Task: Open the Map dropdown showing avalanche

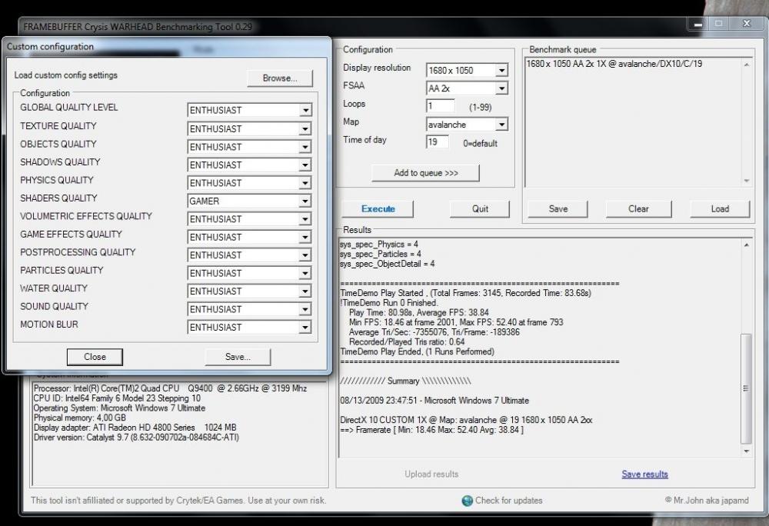Action: coord(467,125)
